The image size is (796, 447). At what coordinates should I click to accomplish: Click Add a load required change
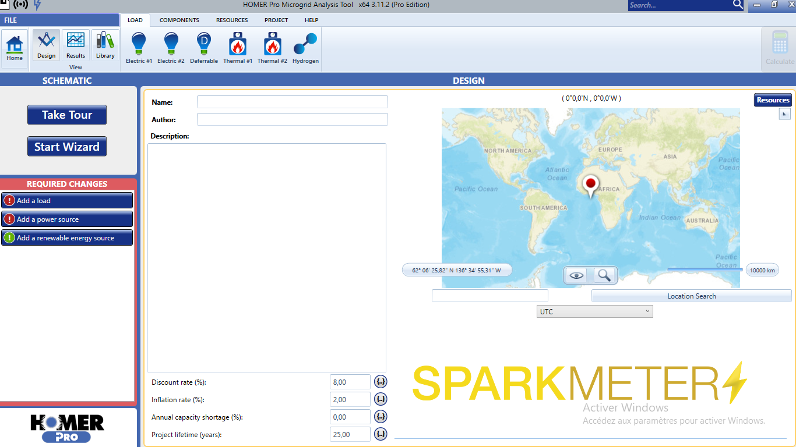click(x=67, y=200)
